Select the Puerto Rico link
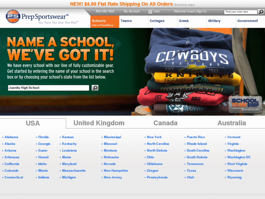This screenshot has height=199, width=265. point(196,137)
